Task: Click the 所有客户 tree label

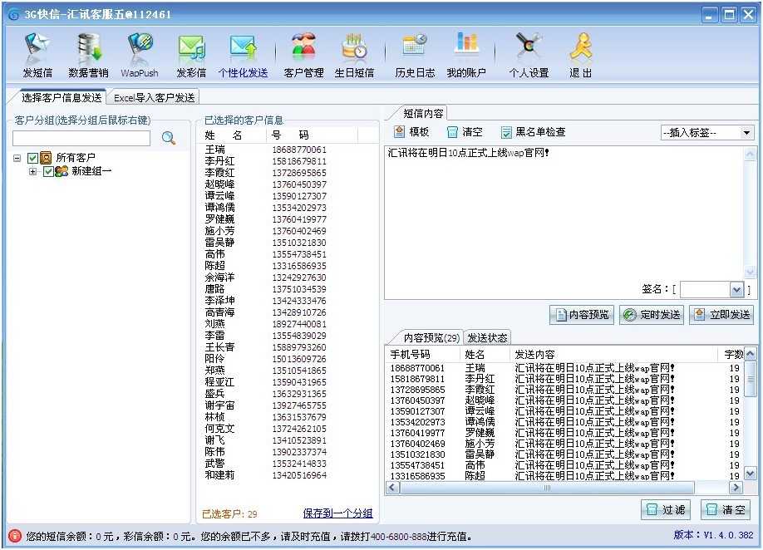Action: (x=76, y=158)
